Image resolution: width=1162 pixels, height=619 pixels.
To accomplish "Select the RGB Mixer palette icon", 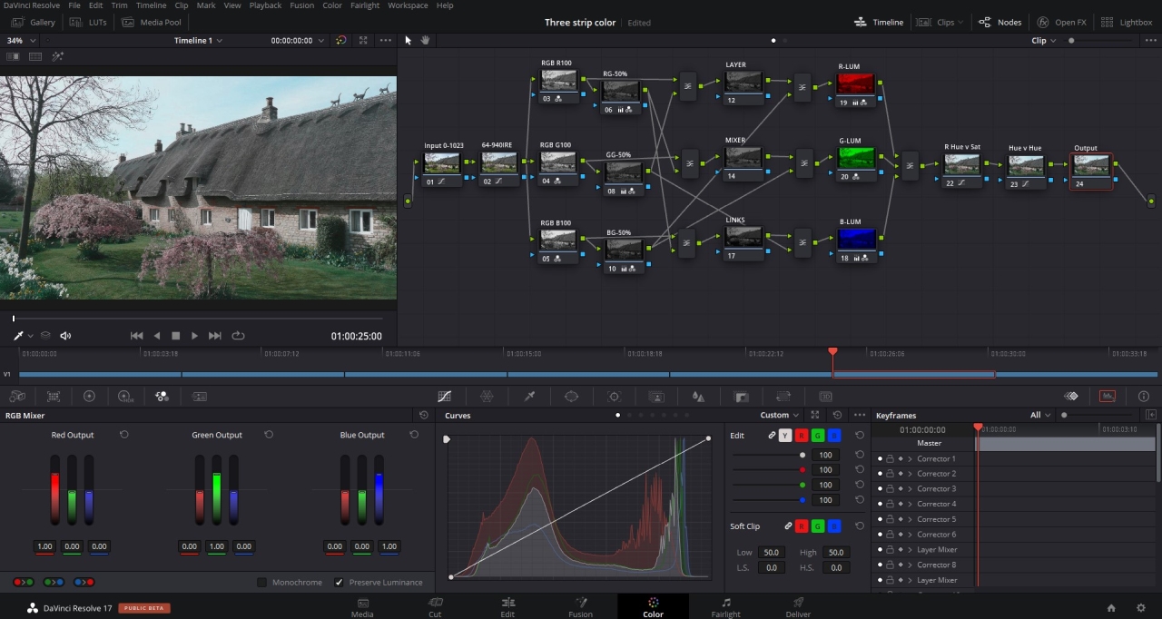I will click(x=162, y=397).
